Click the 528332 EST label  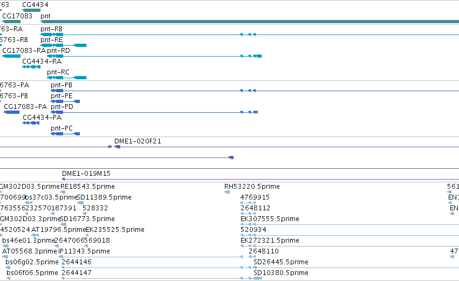click(x=95, y=208)
